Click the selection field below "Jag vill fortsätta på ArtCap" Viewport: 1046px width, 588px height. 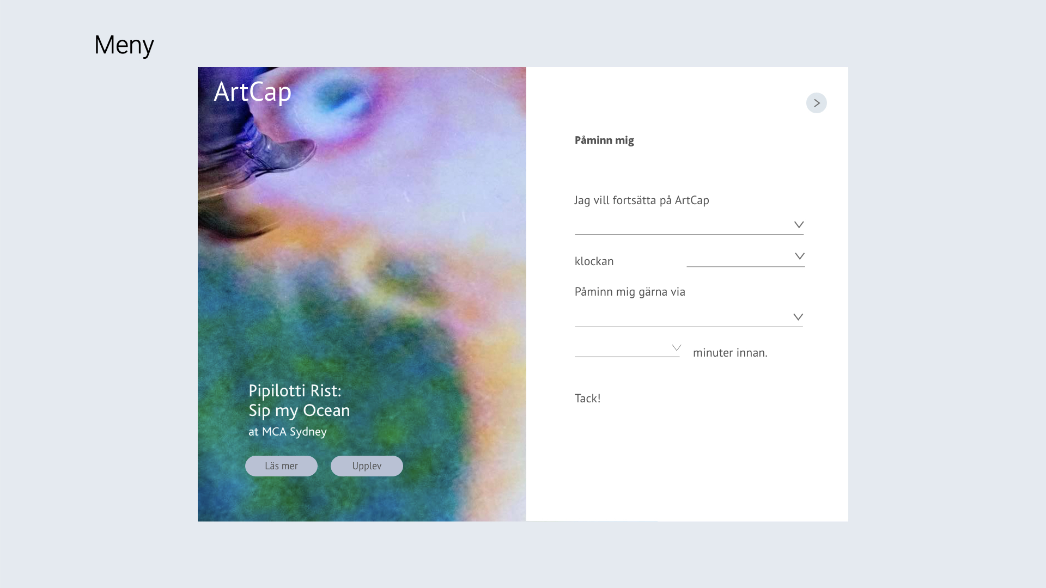689,225
